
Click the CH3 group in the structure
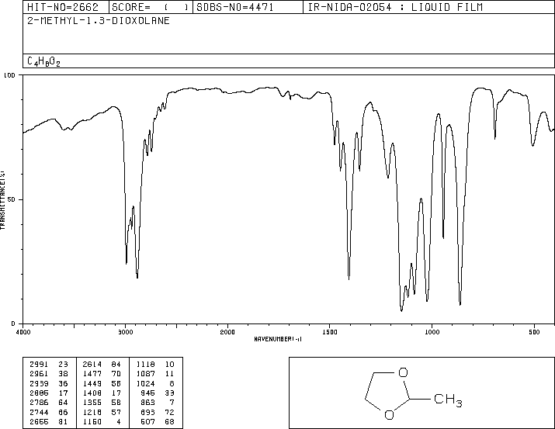(x=448, y=400)
